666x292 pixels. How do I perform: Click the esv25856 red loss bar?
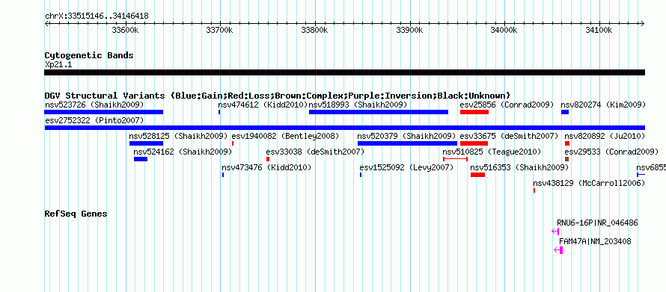pyautogui.click(x=474, y=112)
